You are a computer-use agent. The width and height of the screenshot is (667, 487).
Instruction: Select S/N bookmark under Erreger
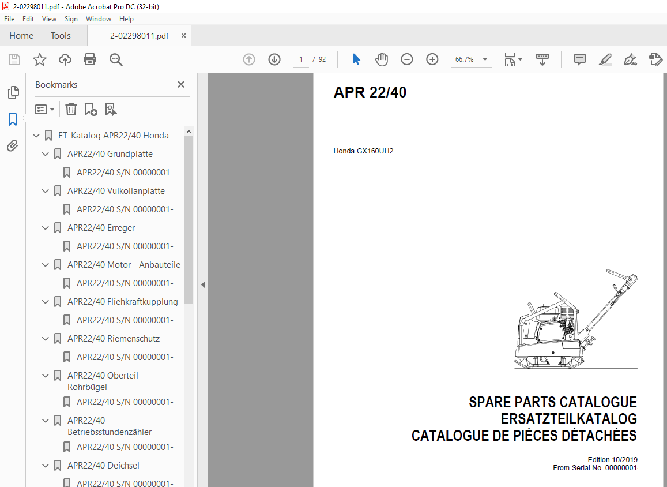click(125, 246)
